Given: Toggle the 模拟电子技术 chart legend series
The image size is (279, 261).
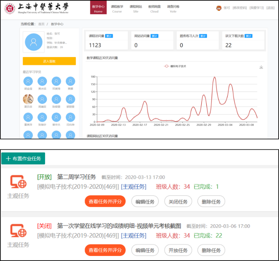Looking at the screenshot, I should click(x=175, y=66).
